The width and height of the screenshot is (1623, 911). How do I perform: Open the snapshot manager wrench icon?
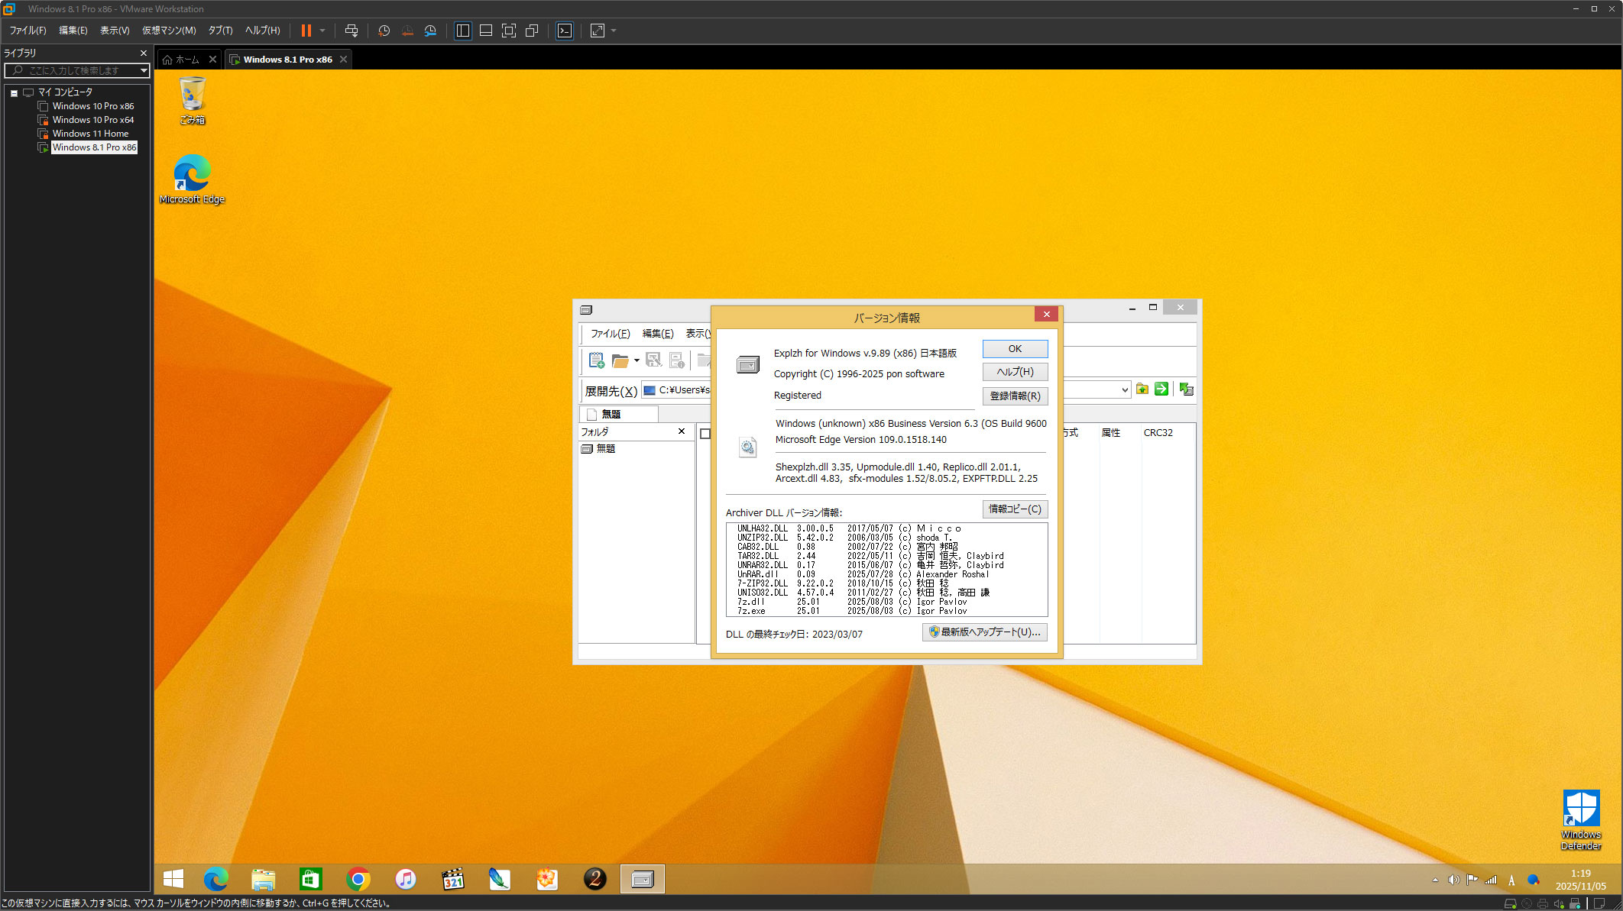(x=430, y=31)
